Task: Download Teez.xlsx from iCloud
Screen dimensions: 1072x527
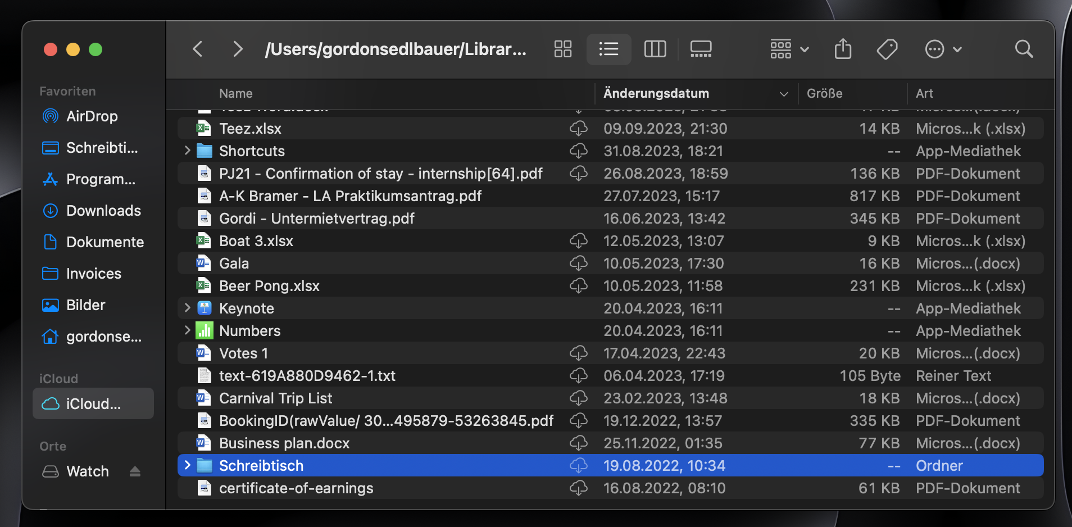Action: pyautogui.click(x=579, y=128)
